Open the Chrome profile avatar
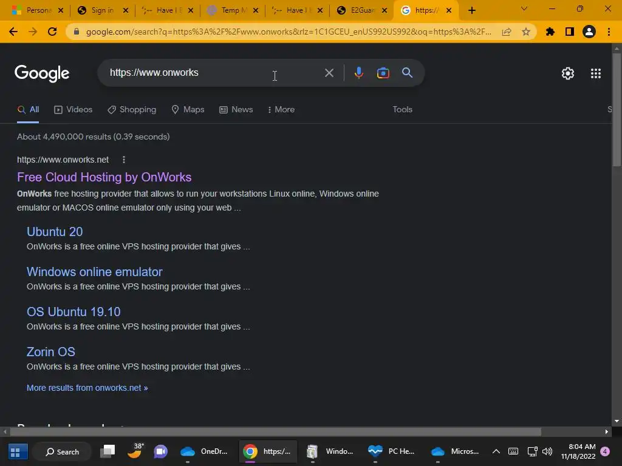Screen dimensions: 622x466 [x=589, y=32]
